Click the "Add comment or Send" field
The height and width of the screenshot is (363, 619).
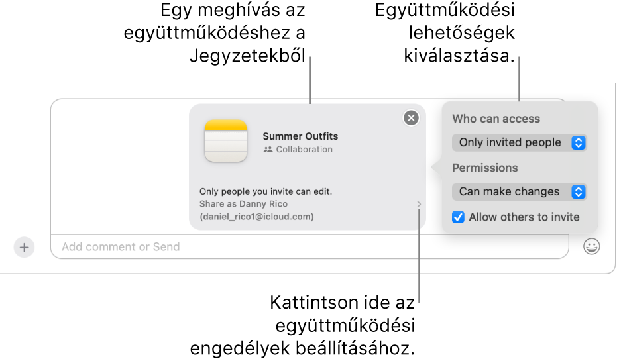tap(309, 247)
